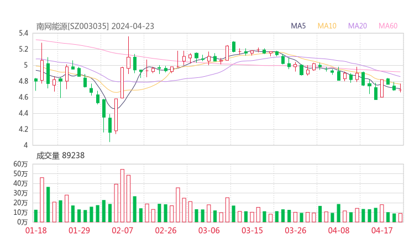Click the 02-07 date label

click(x=122, y=230)
